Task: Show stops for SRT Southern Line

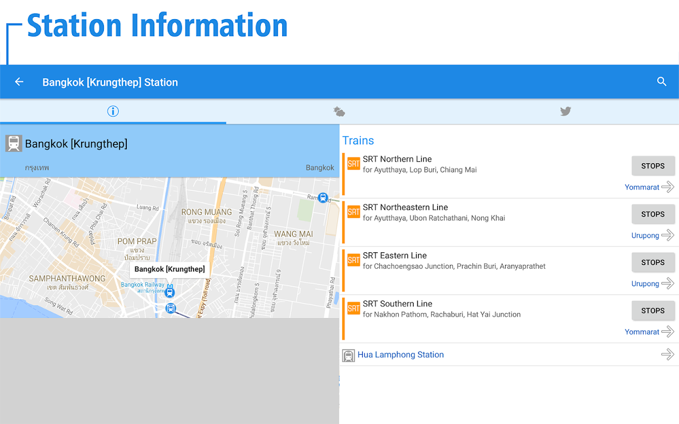Action: click(653, 311)
